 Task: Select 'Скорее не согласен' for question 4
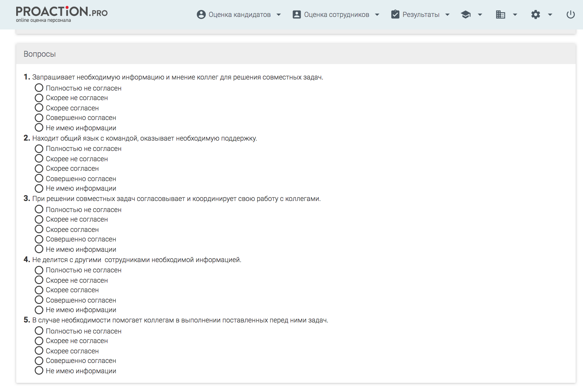pos(39,280)
